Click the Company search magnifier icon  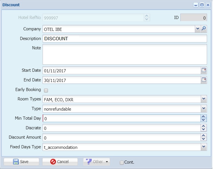click(x=204, y=29)
